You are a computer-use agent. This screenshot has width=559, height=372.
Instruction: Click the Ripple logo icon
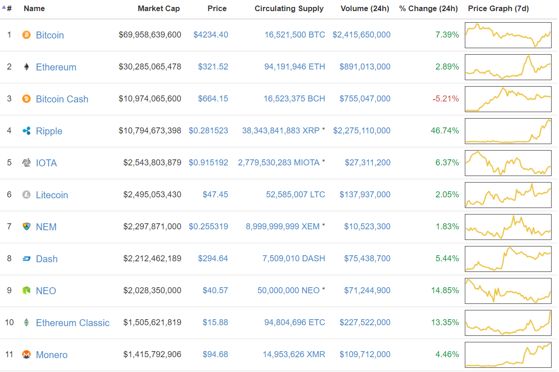(x=26, y=131)
